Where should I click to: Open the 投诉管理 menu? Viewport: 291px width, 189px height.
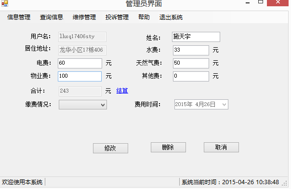pos(117,17)
